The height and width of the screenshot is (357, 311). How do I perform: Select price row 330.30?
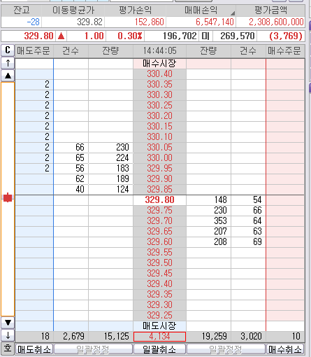tap(159, 95)
